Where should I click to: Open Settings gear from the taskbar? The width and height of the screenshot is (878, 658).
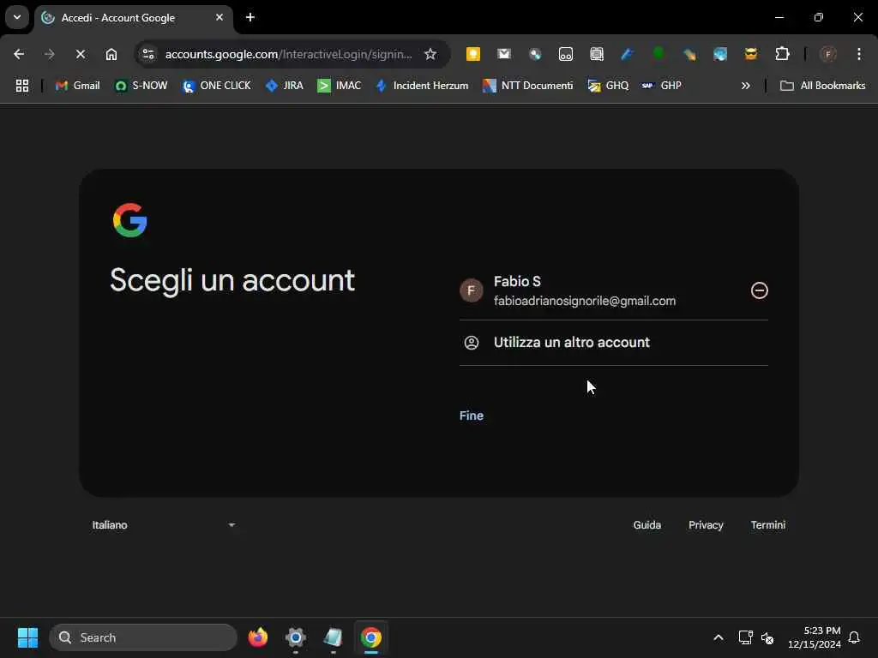tap(296, 637)
